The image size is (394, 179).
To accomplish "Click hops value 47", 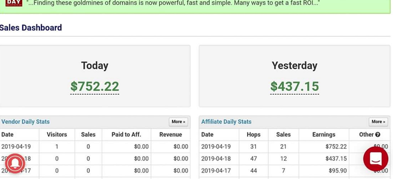I will (x=254, y=159).
